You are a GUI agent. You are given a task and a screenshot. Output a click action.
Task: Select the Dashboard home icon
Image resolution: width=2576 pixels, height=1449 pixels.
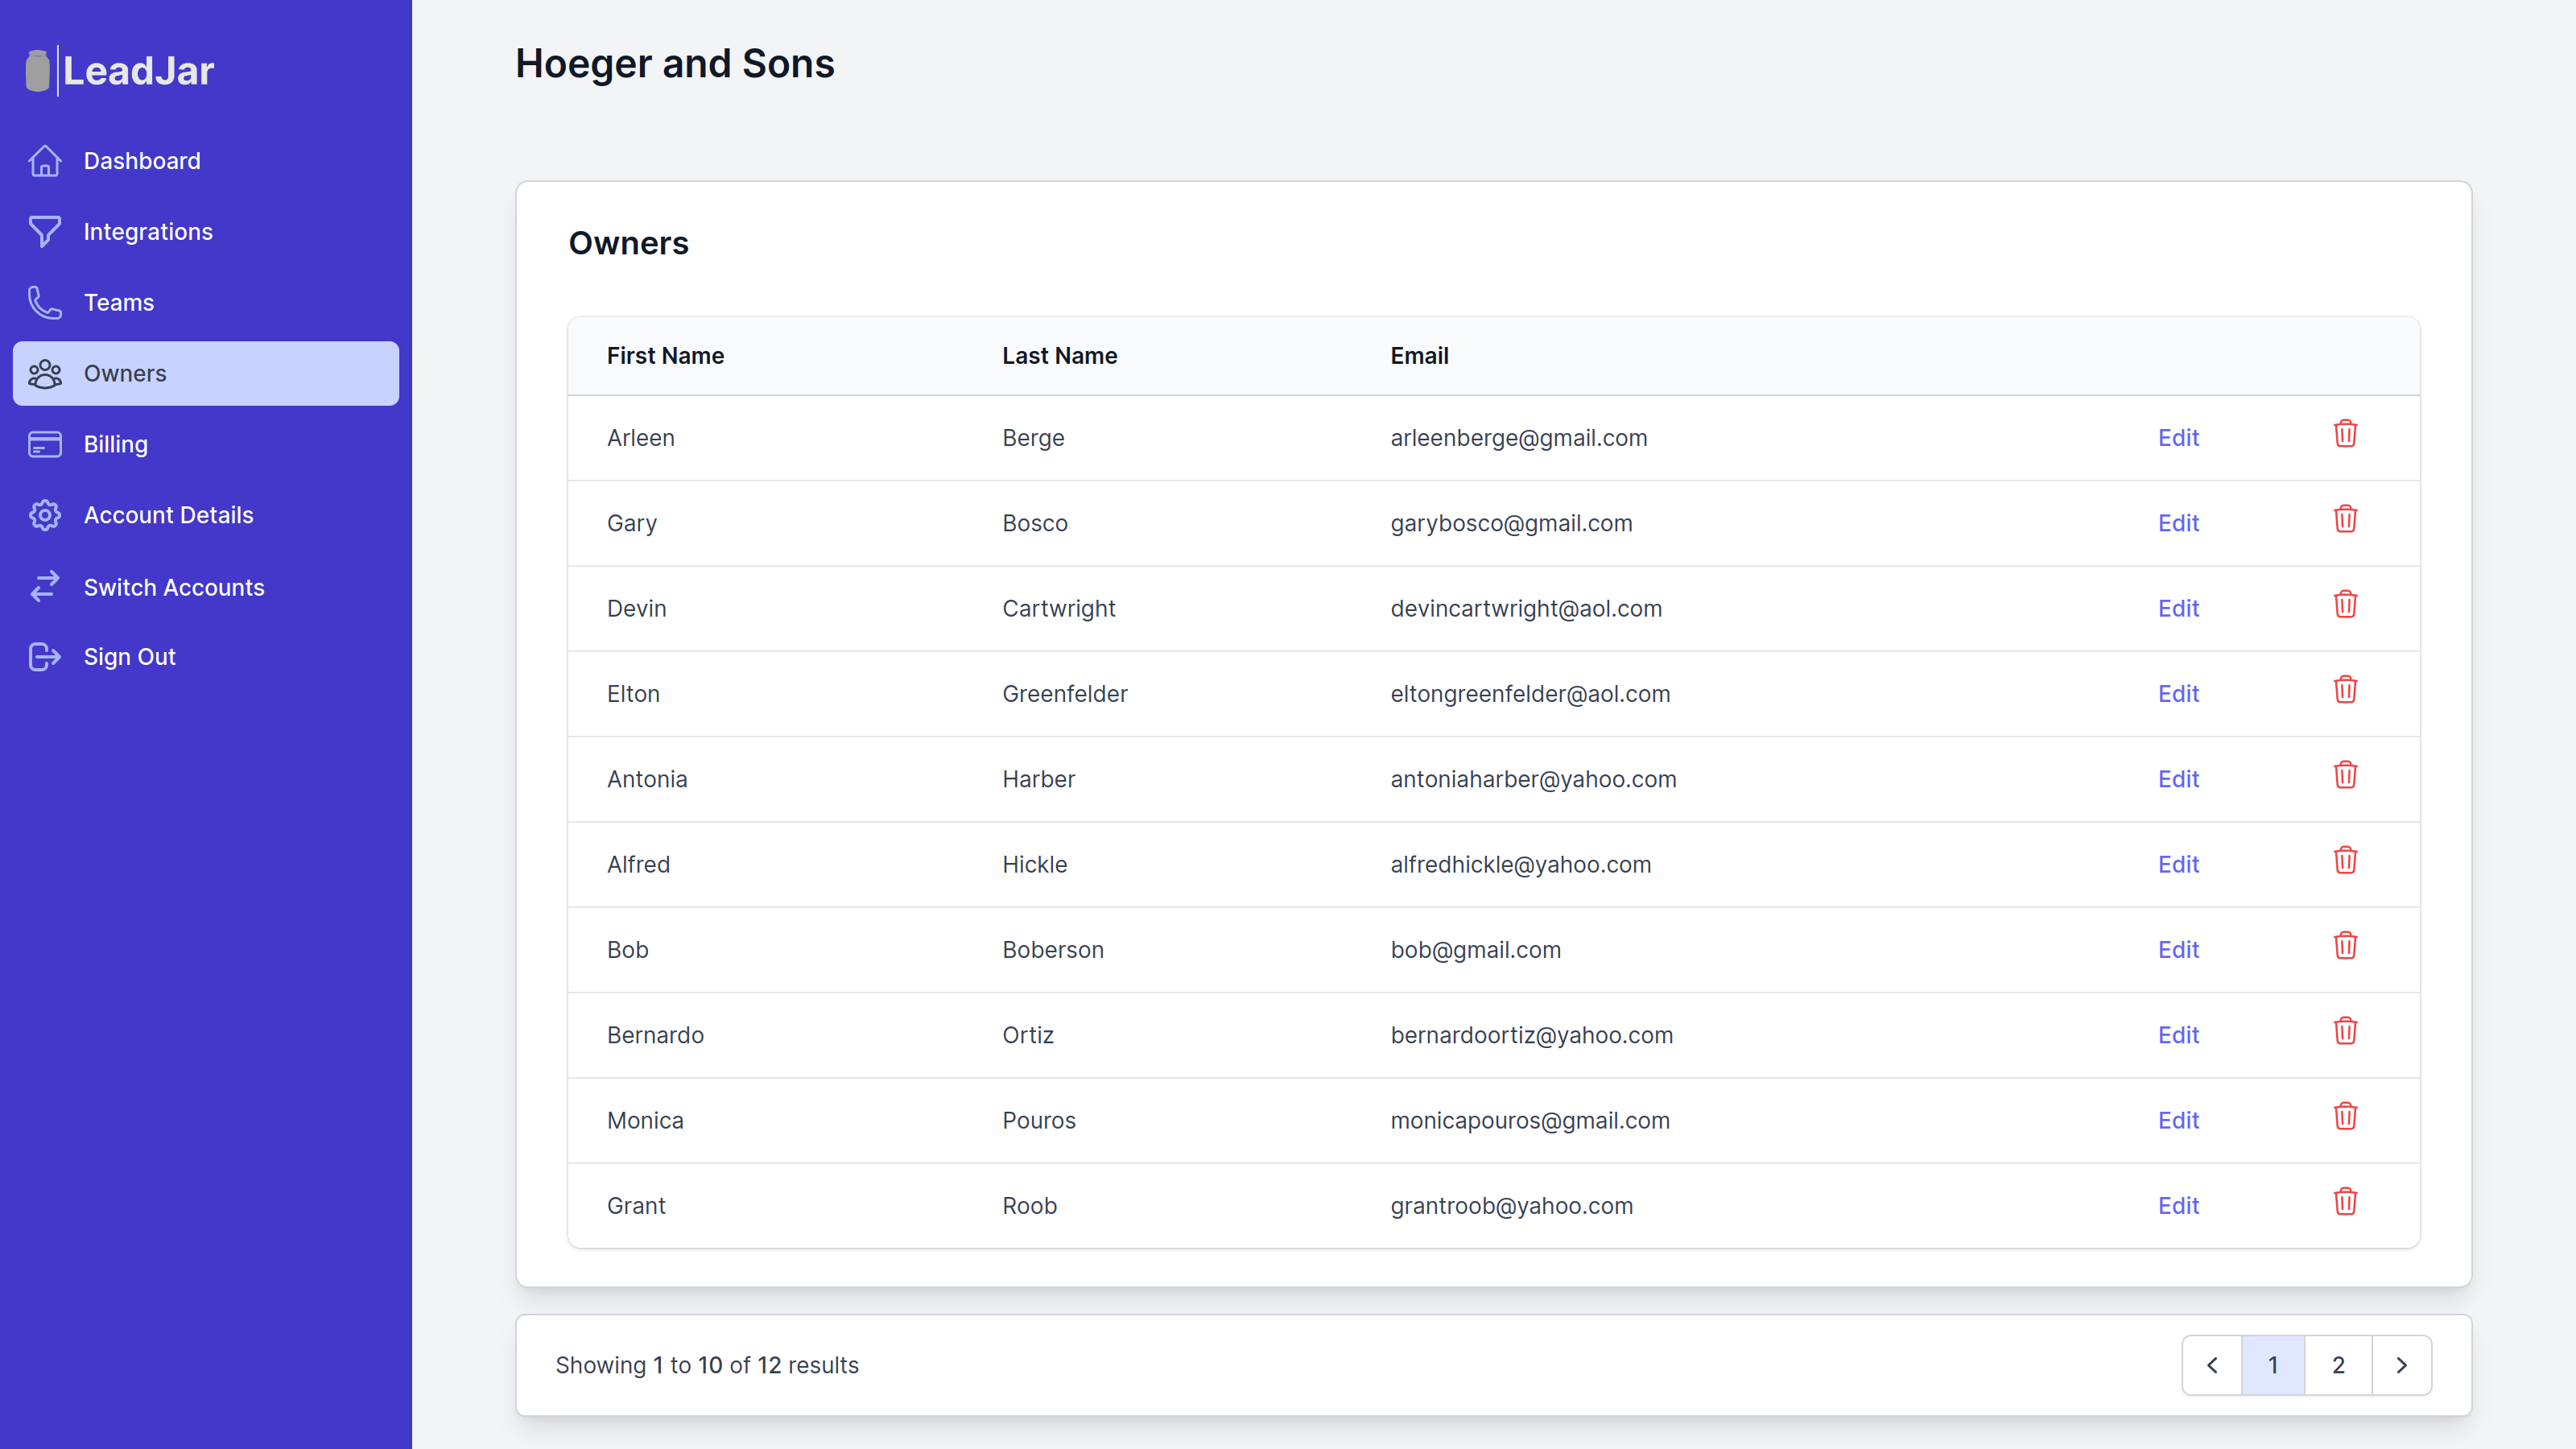pos(45,160)
